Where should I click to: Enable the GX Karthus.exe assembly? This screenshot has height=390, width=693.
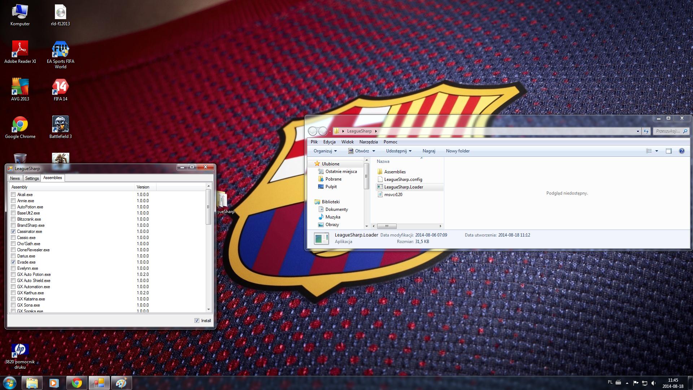[x=13, y=293]
